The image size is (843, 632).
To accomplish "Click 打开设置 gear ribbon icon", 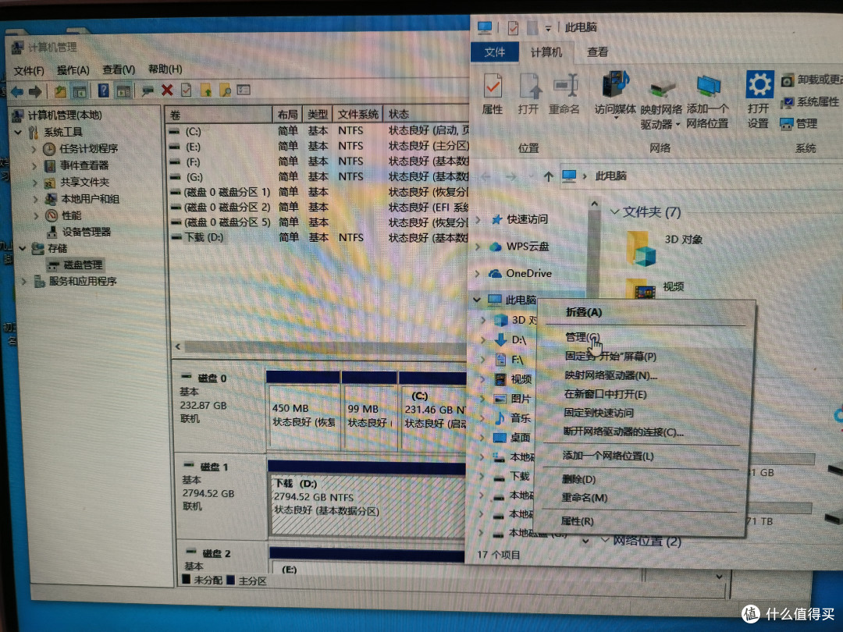I will pyautogui.click(x=759, y=99).
